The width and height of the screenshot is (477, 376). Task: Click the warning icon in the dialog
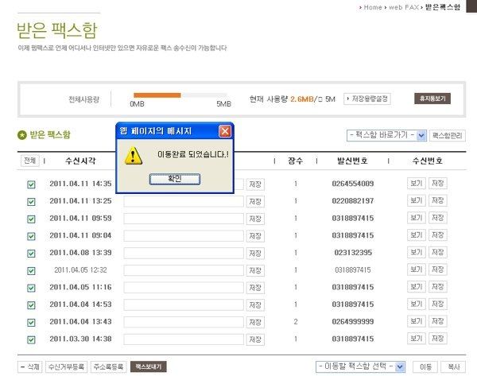[x=134, y=156]
